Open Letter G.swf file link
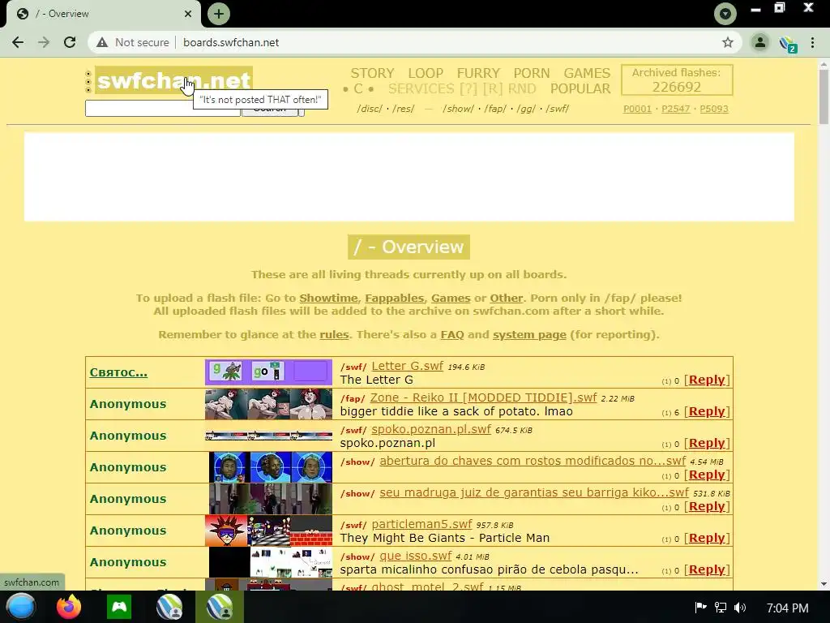 click(x=407, y=366)
